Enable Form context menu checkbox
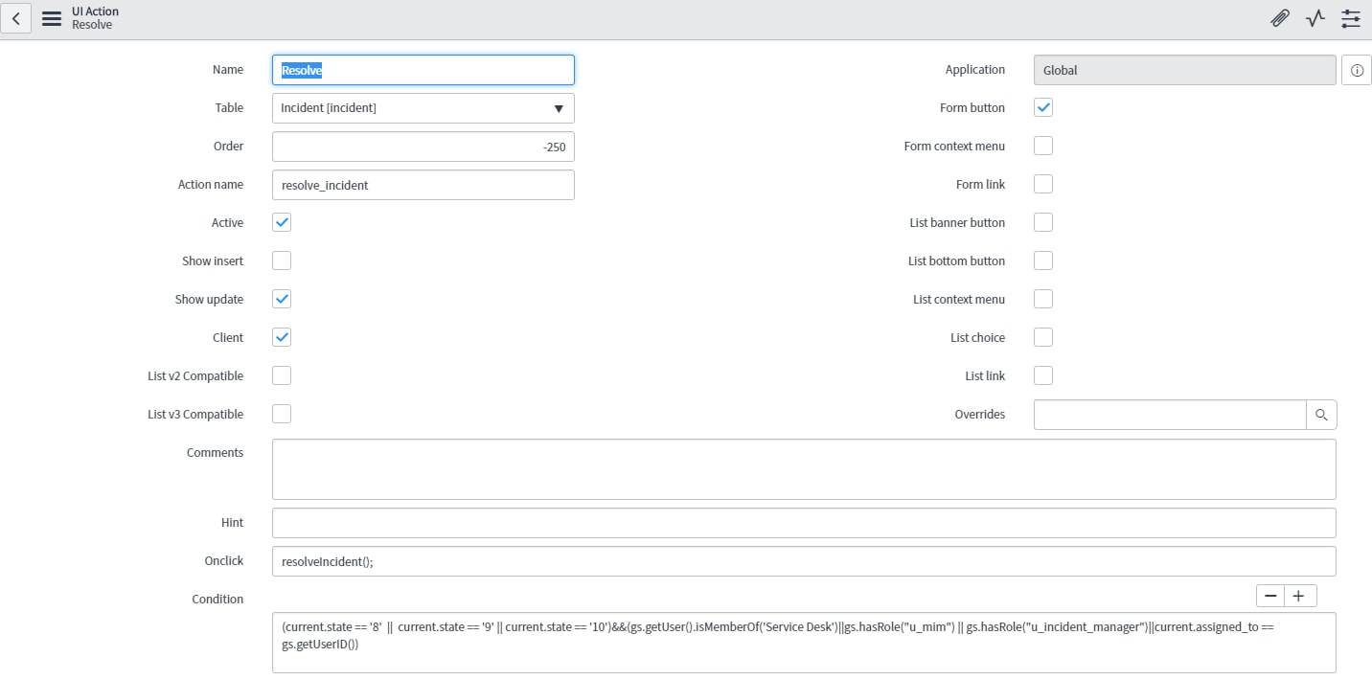Image resolution: width=1372 pixels, height=680 pixels. point(1043,146)
